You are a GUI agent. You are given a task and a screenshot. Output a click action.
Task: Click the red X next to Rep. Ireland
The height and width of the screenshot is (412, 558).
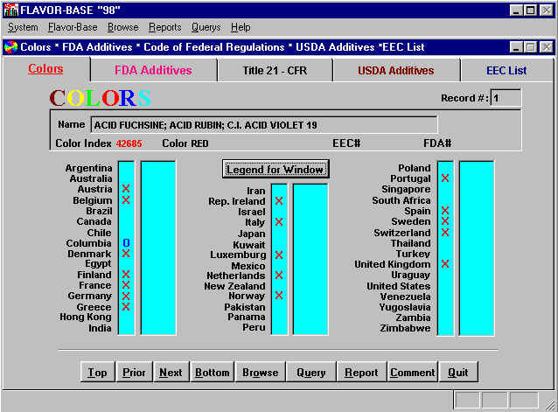pyautogui.click(x=279, y=201)
